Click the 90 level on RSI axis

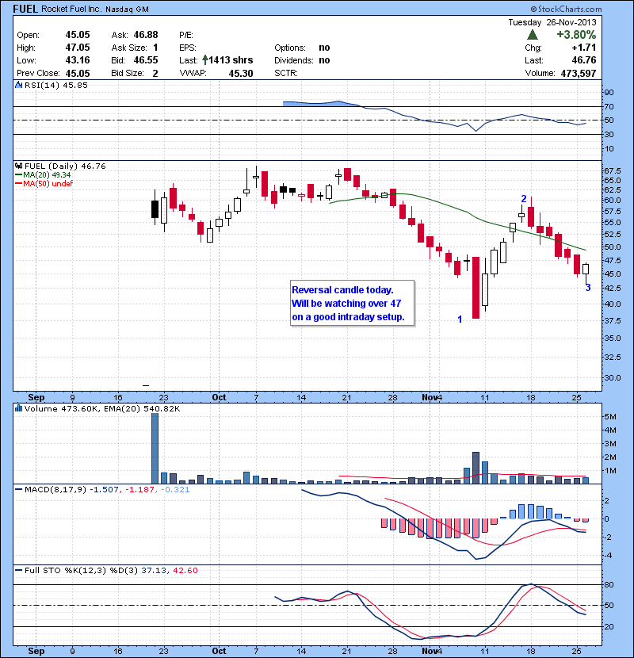point(609,92)
